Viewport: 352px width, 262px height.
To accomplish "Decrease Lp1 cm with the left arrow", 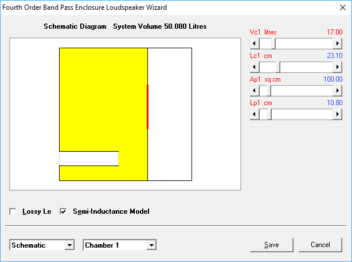I will pos(255,114).
